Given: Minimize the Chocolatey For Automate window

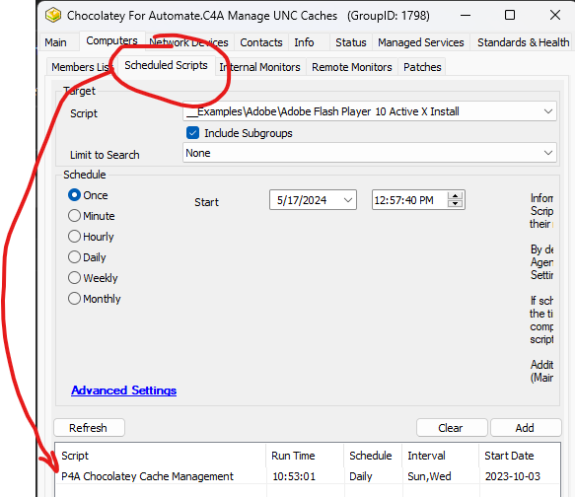Looking at the screenshot, I should (466, 16).
